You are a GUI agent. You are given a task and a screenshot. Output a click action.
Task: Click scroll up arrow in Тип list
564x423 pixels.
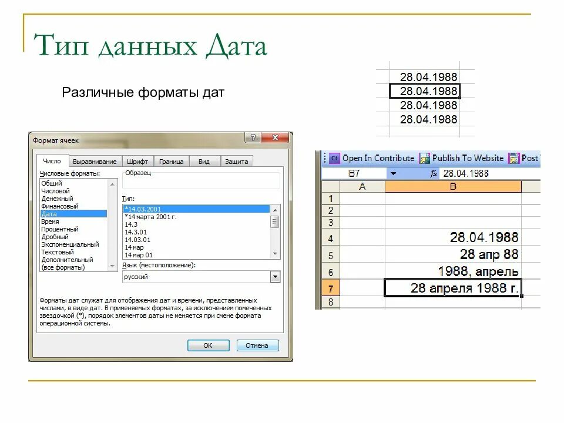pyautogui.click(x=275, y=210)
